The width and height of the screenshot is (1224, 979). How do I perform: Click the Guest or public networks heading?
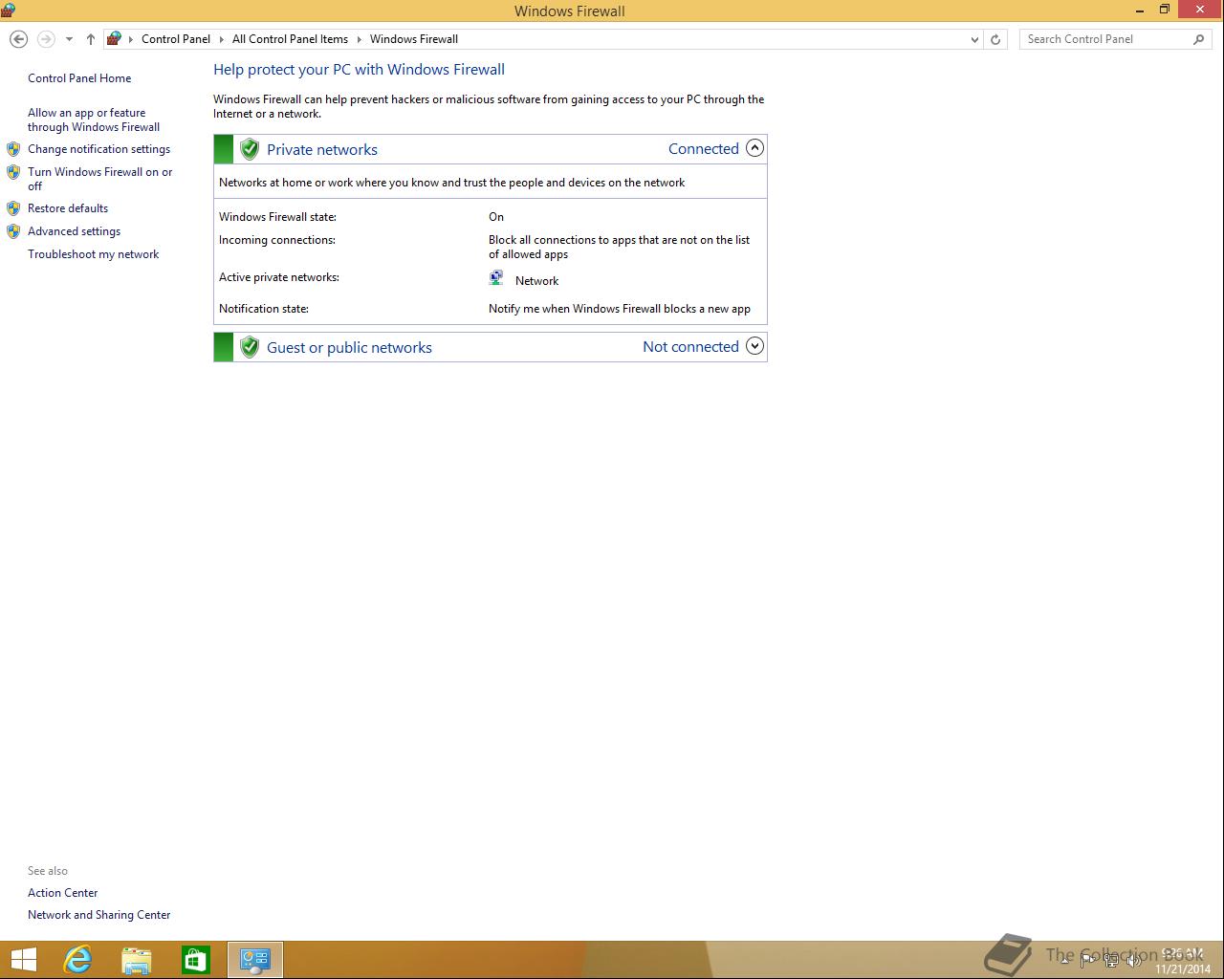pyautogui.click(x=349, y=347)
